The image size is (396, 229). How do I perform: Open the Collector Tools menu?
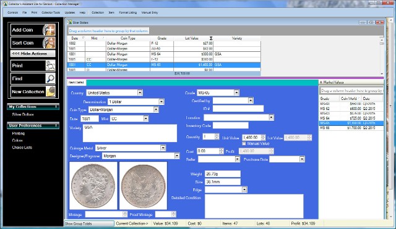tap(51, 12)
